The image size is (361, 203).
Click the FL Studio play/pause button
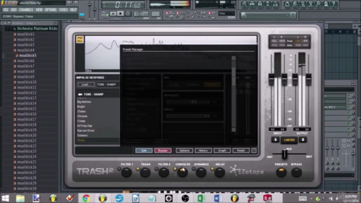tap(113, 14)
